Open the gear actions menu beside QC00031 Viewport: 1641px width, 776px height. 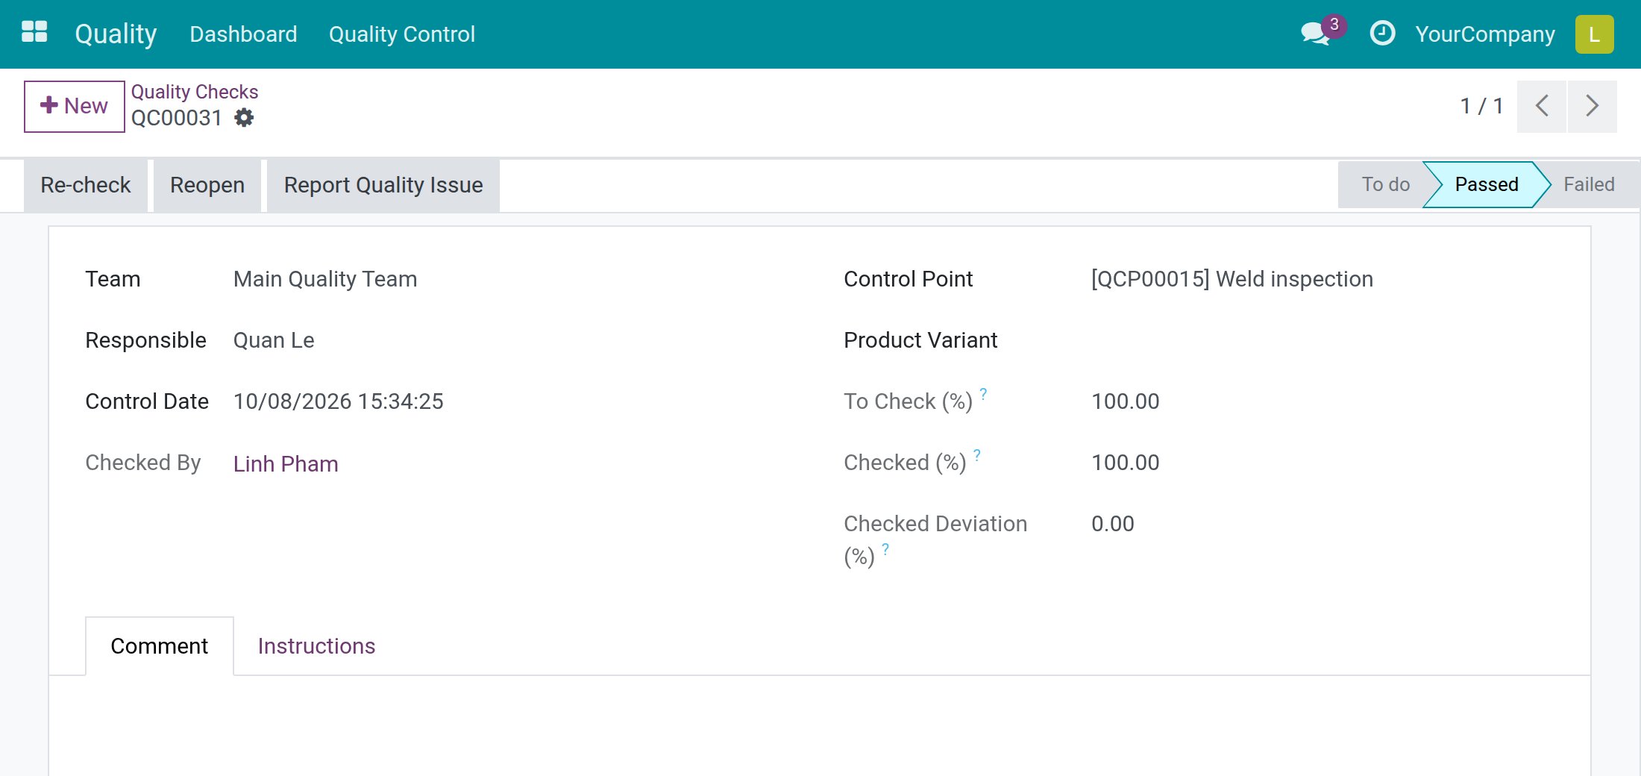[x=244, y=118]
